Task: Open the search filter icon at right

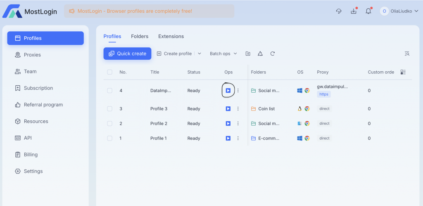Action: coord(407,54)
